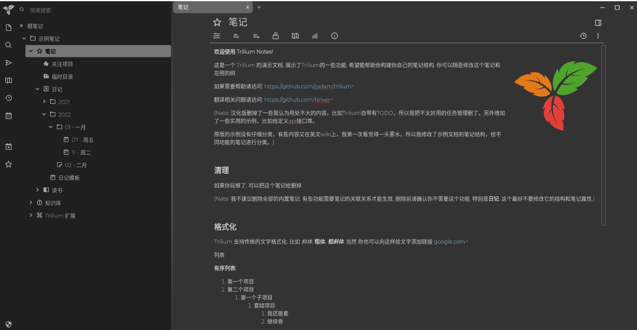Image resolution: width=637 pixels, height=330 pixels.
Task: Open the 11 - 周二 journal note
Action: 81,152
